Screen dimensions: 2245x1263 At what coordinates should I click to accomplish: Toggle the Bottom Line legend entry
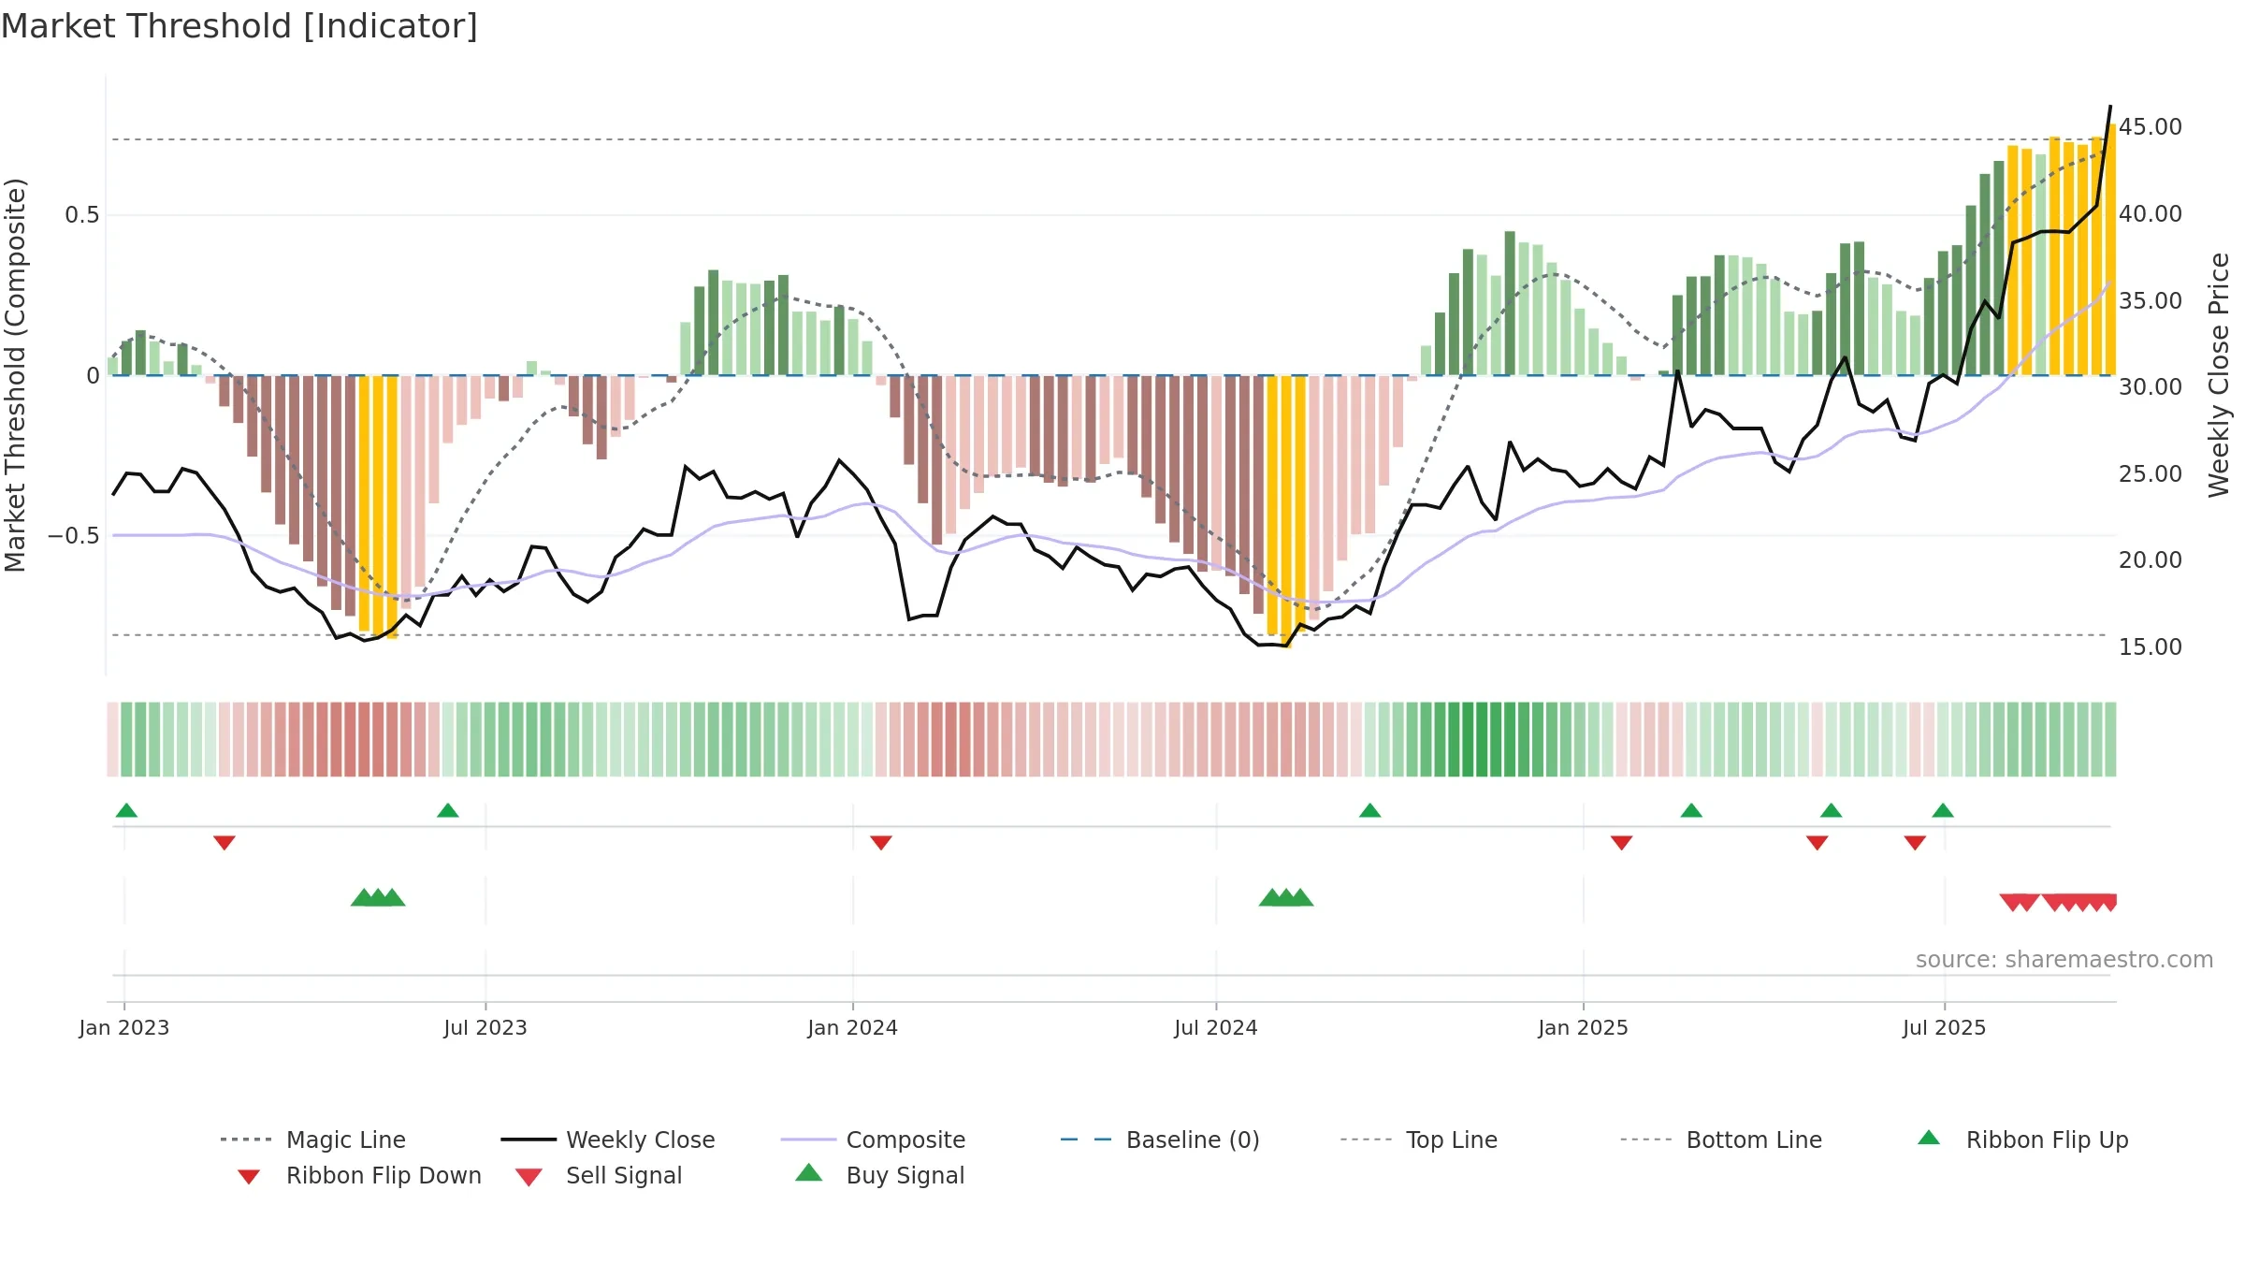(1721, 1140)
